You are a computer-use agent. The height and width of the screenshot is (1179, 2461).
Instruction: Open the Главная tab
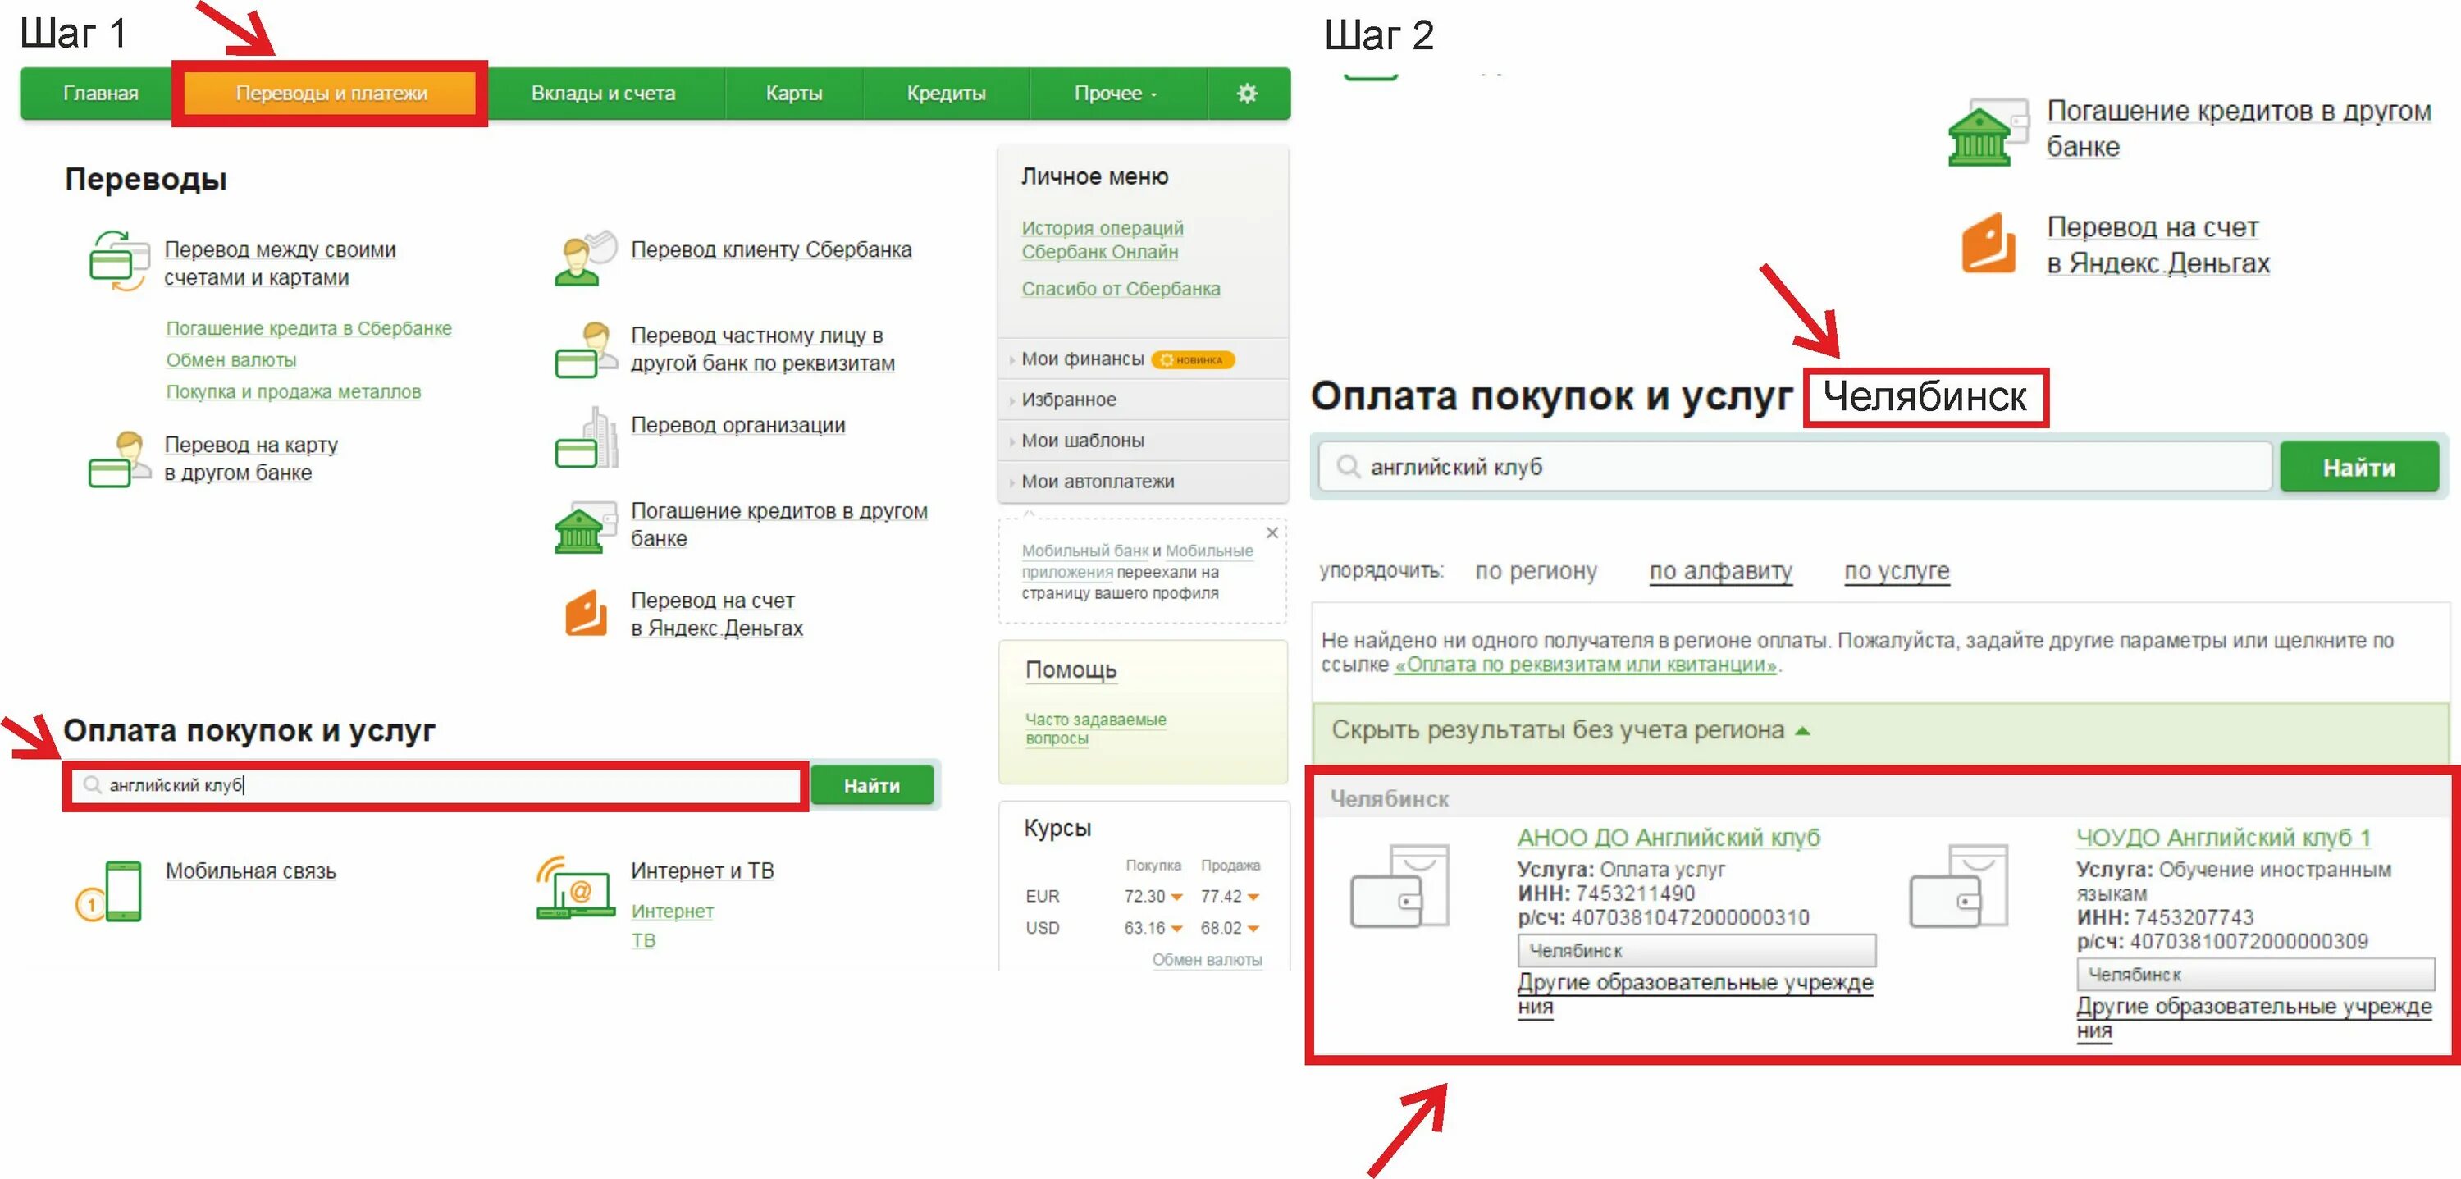100,94
